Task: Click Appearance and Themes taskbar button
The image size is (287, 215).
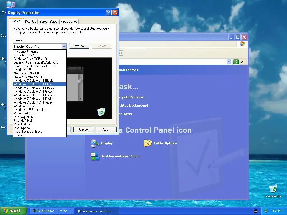Action: 97,211
